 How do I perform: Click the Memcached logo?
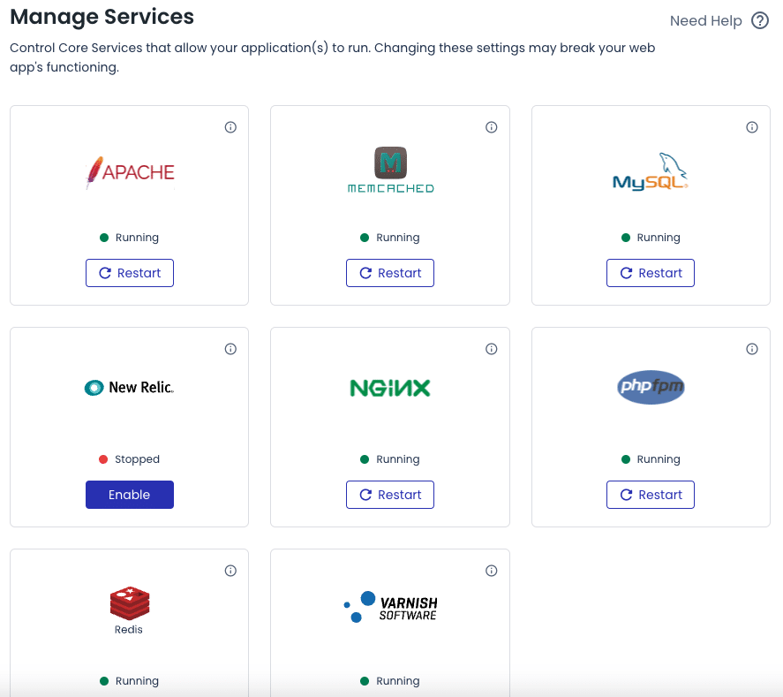click(390, 170)
